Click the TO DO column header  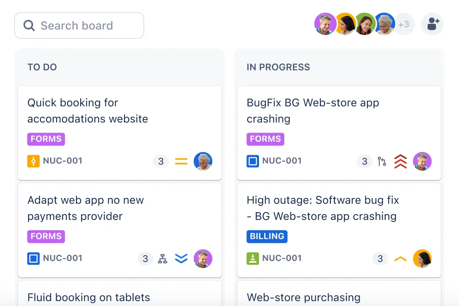pyautogui.click(x=42, y=67)
